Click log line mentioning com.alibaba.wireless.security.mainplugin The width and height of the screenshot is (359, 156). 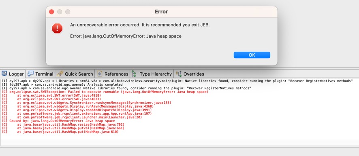click(x=177, y=81)
